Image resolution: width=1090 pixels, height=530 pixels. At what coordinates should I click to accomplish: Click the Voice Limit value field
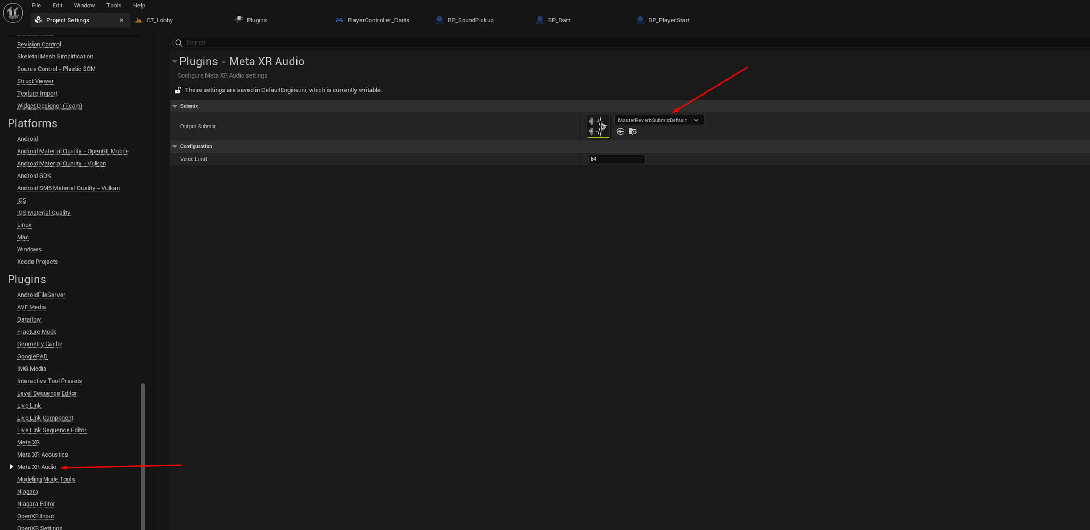pyautogui.click(x=616, y=159)
